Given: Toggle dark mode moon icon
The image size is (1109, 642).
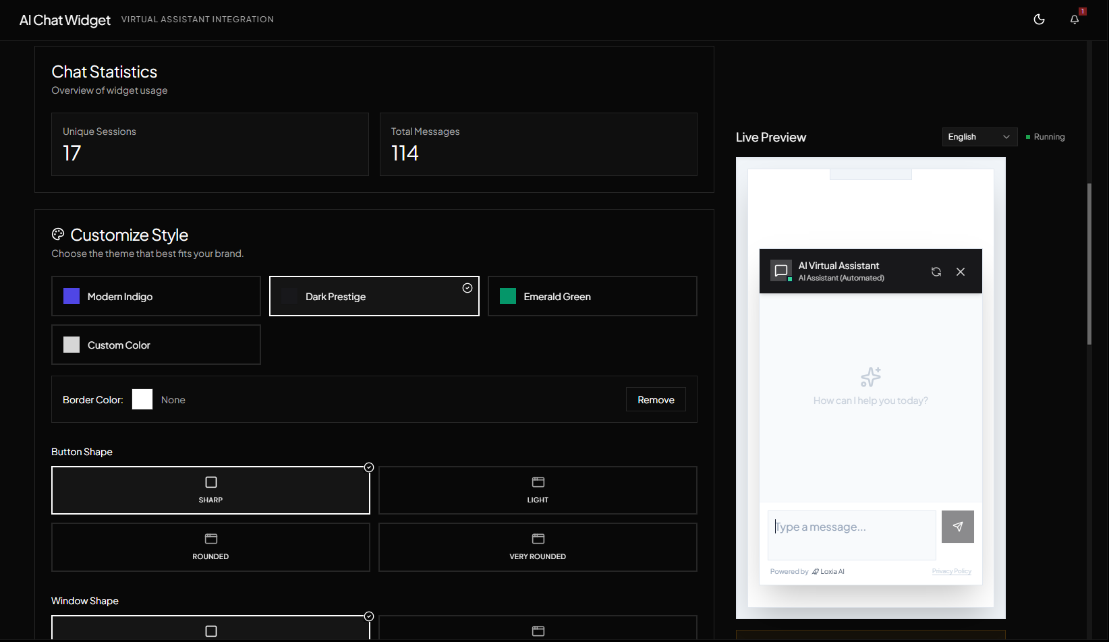Looking at the screenshot, I should click(x=1039, y=20).
